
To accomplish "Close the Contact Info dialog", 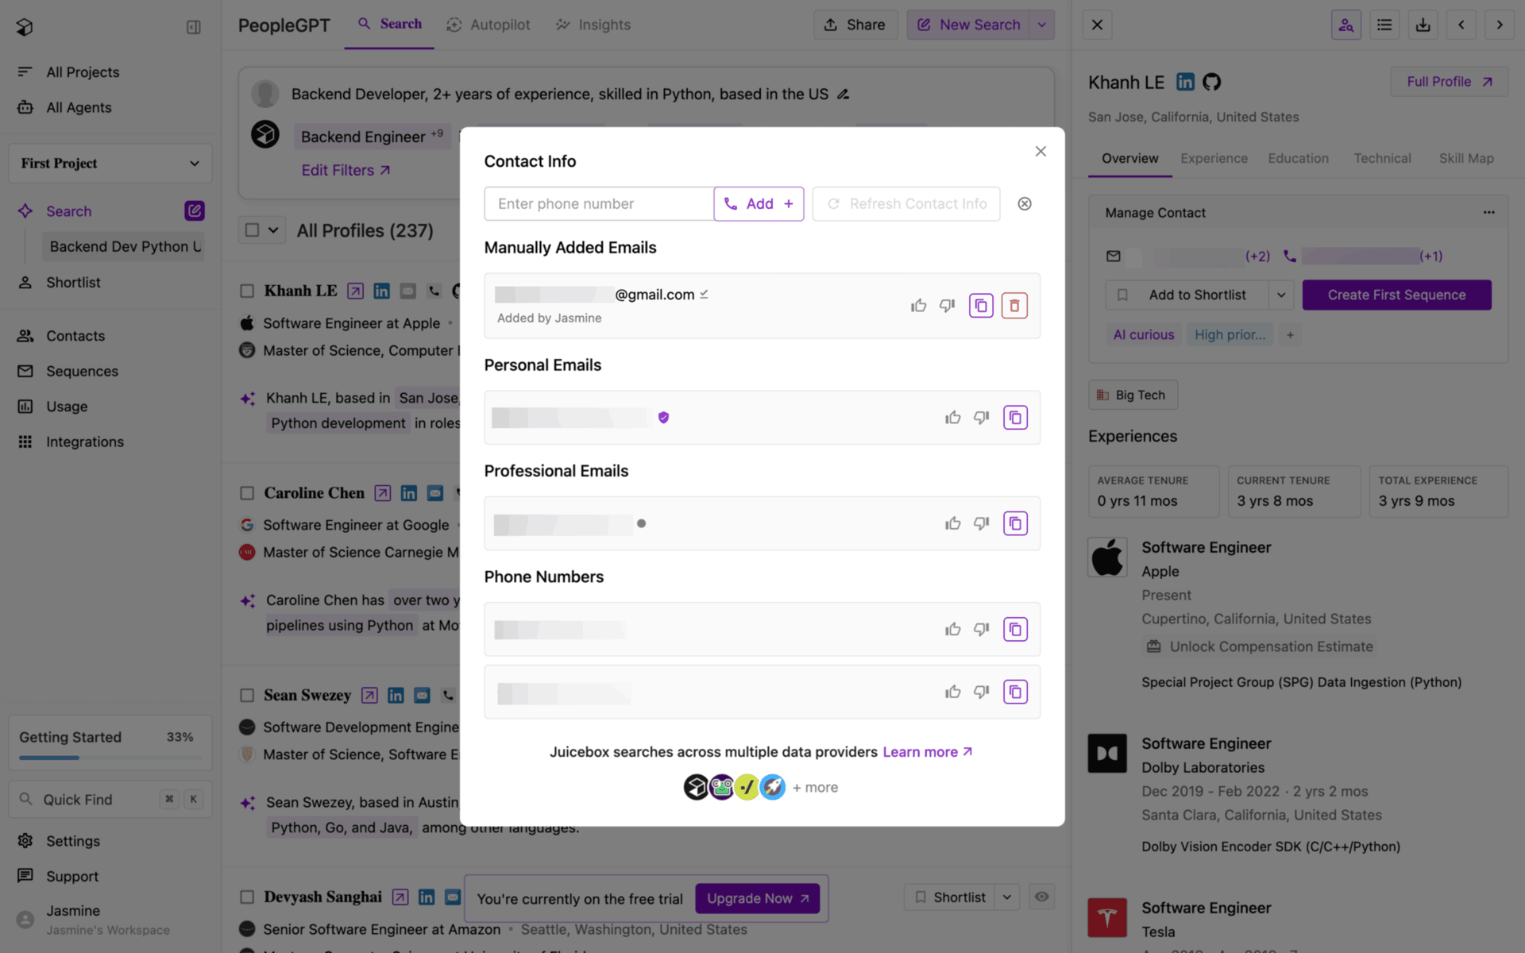I will [1040, 151].
